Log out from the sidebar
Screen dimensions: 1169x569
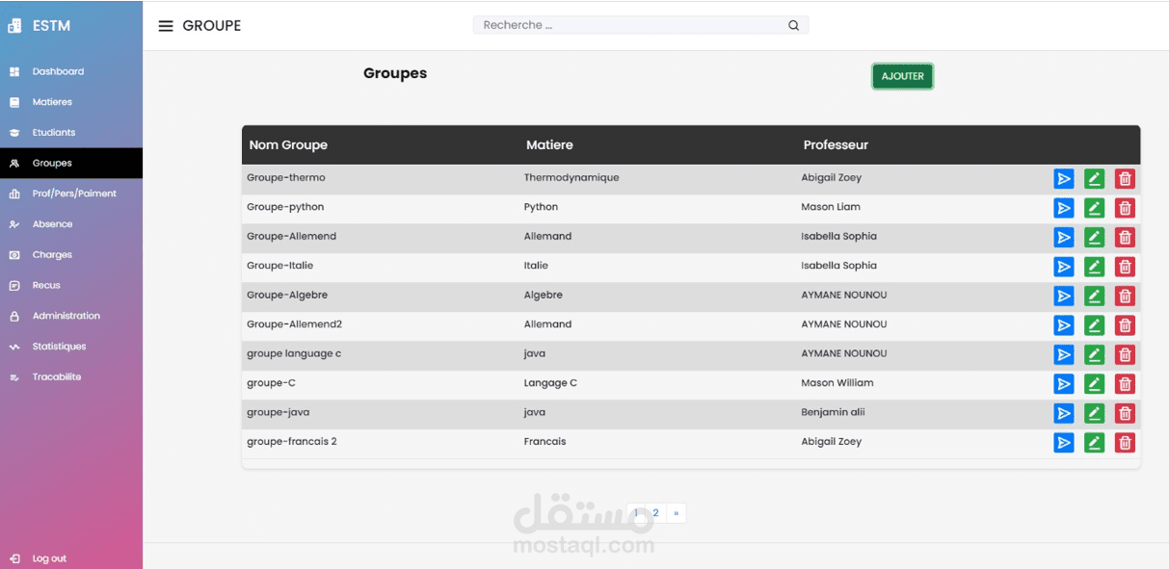48,558
